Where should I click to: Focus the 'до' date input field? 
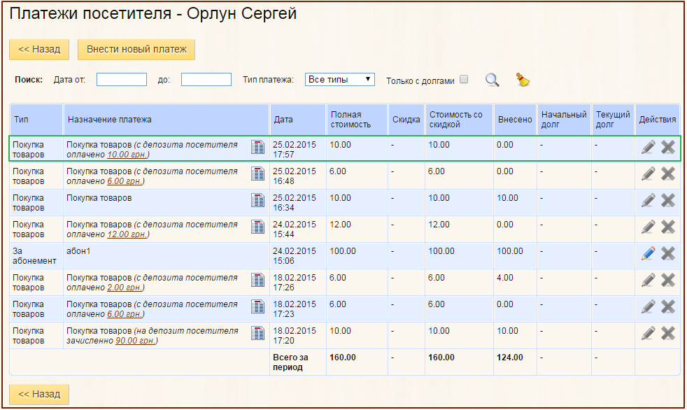206,80
